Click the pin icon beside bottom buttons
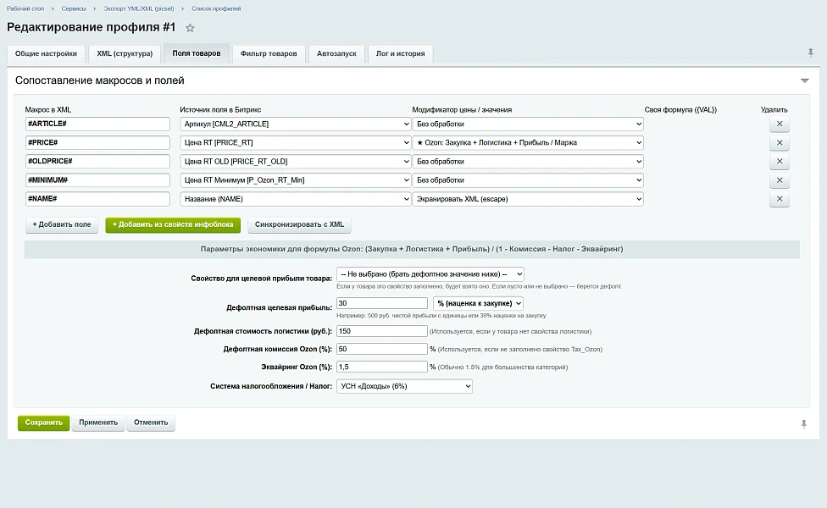827x508 pixels. pos(804,423)
